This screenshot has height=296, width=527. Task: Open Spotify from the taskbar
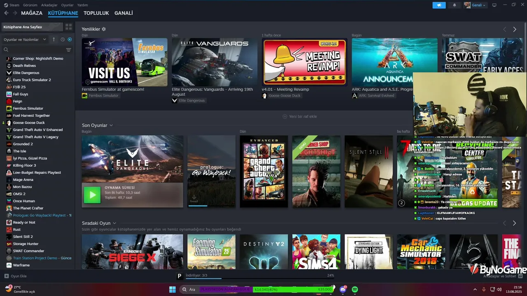coord(355,289)
